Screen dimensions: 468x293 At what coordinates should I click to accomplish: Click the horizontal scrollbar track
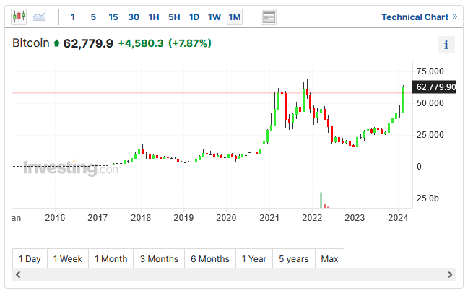coord(234,274)
